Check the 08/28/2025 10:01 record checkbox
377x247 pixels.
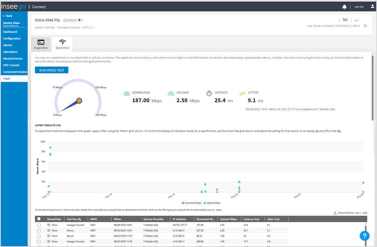pos(39,225)
